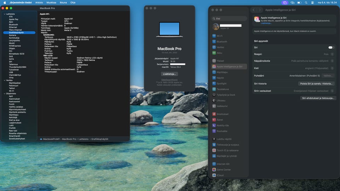Open Ohje menu in menu bar

[x=73, y=2]
